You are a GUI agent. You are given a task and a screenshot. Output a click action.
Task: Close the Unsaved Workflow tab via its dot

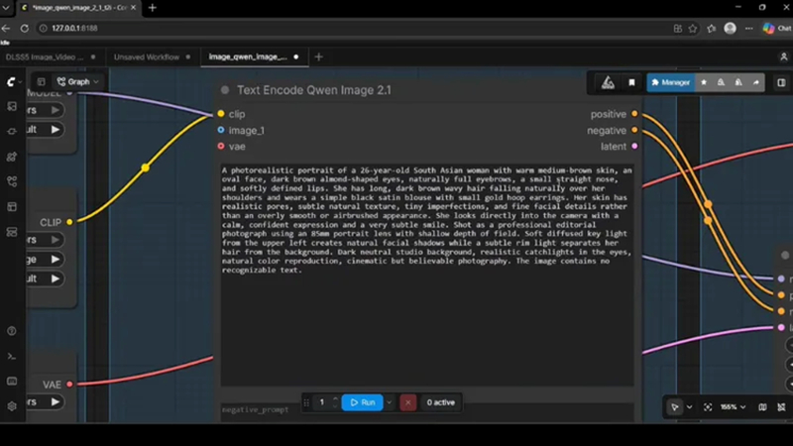point(188,57)
